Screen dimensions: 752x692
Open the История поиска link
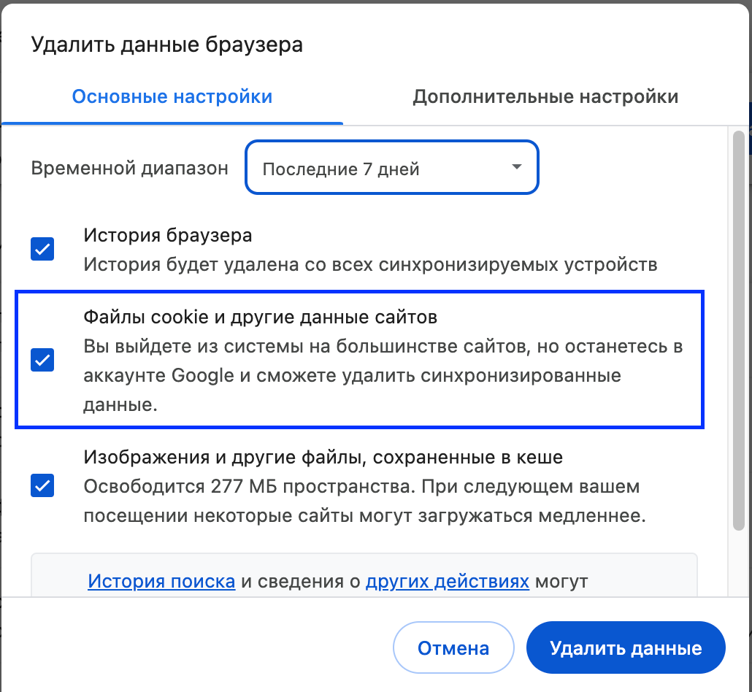point(161,582)
